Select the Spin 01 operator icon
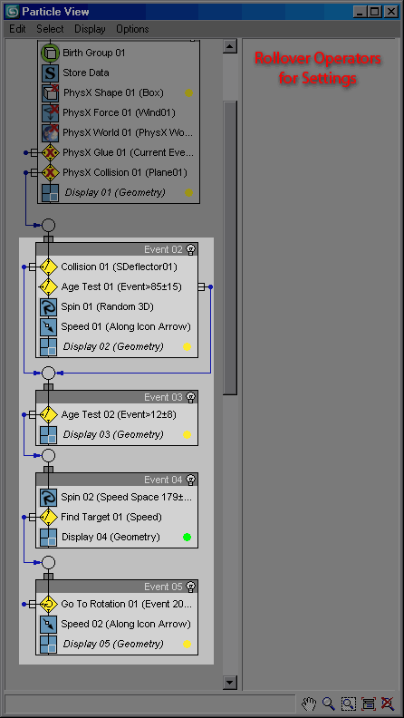The width and height of the screenshot is (404, 718). pos(48,307)
